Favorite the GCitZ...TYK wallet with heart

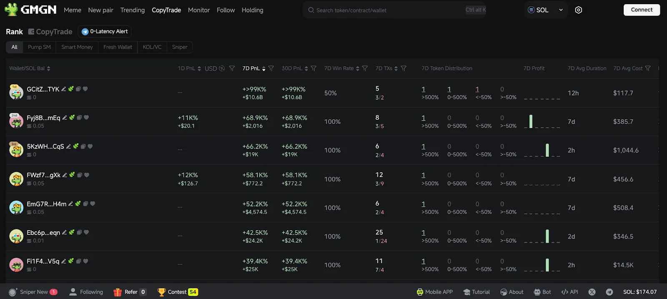coord(85,89)
